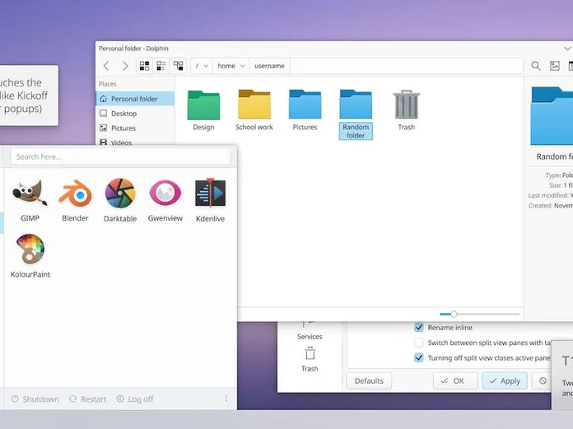This screenshot has width=573, height=429.
Task: Open Desktop in Places panel
Action: pos(135,114)
